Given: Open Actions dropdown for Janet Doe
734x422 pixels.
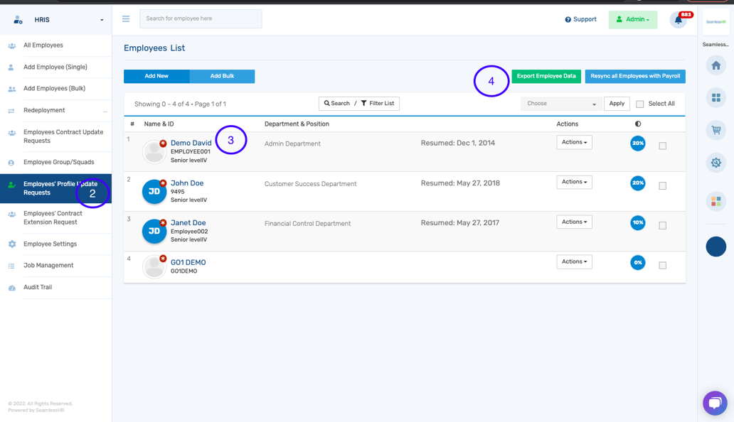Looking at the screenshot, I should (574, 222).
